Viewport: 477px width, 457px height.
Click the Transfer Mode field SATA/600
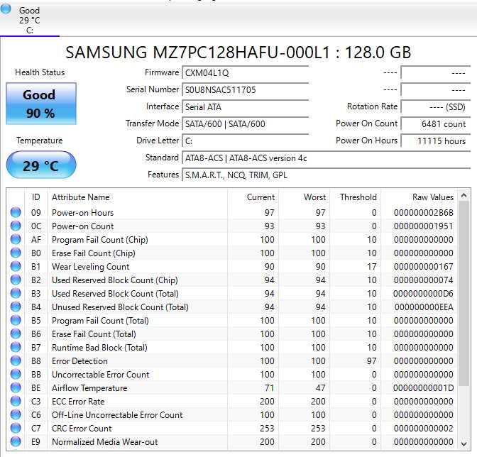click(245, 124)
